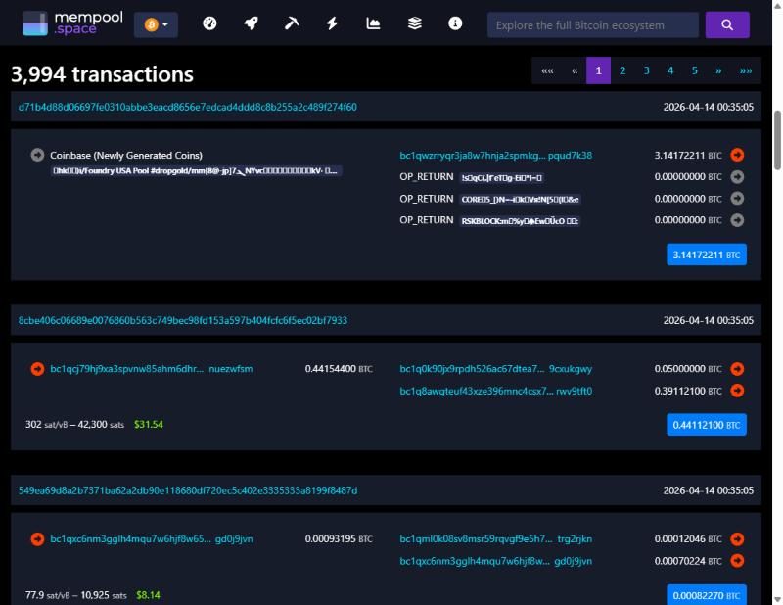This screenshot has height=605, width=783.
Task: Jump to last page with »»» button
Action: [746, 70]
